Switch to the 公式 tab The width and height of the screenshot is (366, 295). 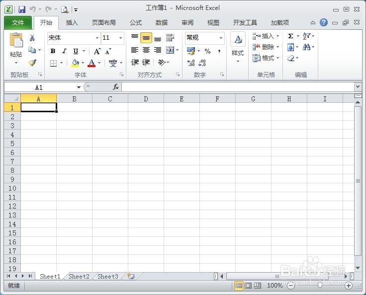click(136, 23)
